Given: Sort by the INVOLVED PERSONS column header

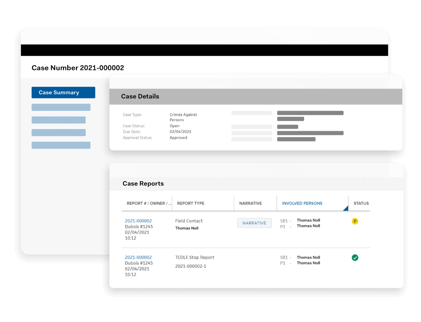Looking at the screenshot, I should click(x=301, y=203).
